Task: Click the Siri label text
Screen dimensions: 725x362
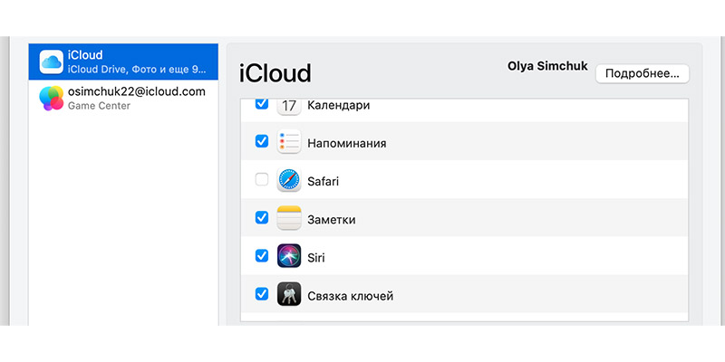Action: 316,257
